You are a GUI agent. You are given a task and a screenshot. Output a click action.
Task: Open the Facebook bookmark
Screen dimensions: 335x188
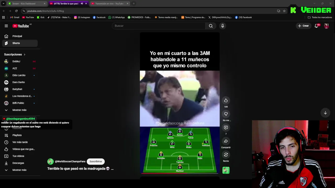point(99,17)
